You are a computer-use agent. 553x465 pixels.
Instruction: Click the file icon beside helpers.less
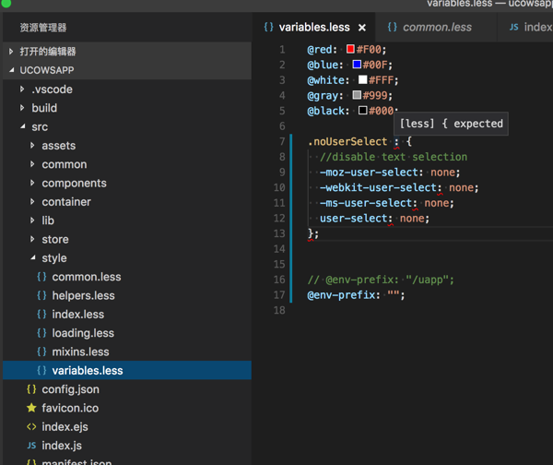41,295
